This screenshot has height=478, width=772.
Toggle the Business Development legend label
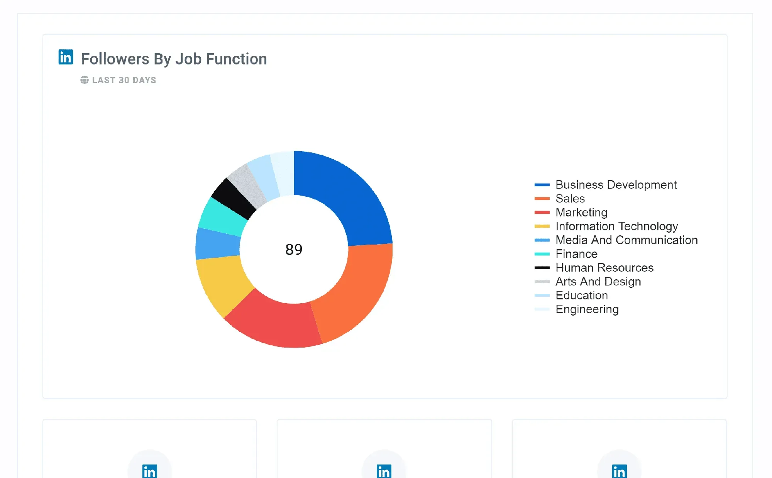616,185
